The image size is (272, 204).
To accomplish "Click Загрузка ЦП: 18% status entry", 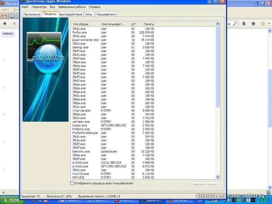I will point(59,197).
